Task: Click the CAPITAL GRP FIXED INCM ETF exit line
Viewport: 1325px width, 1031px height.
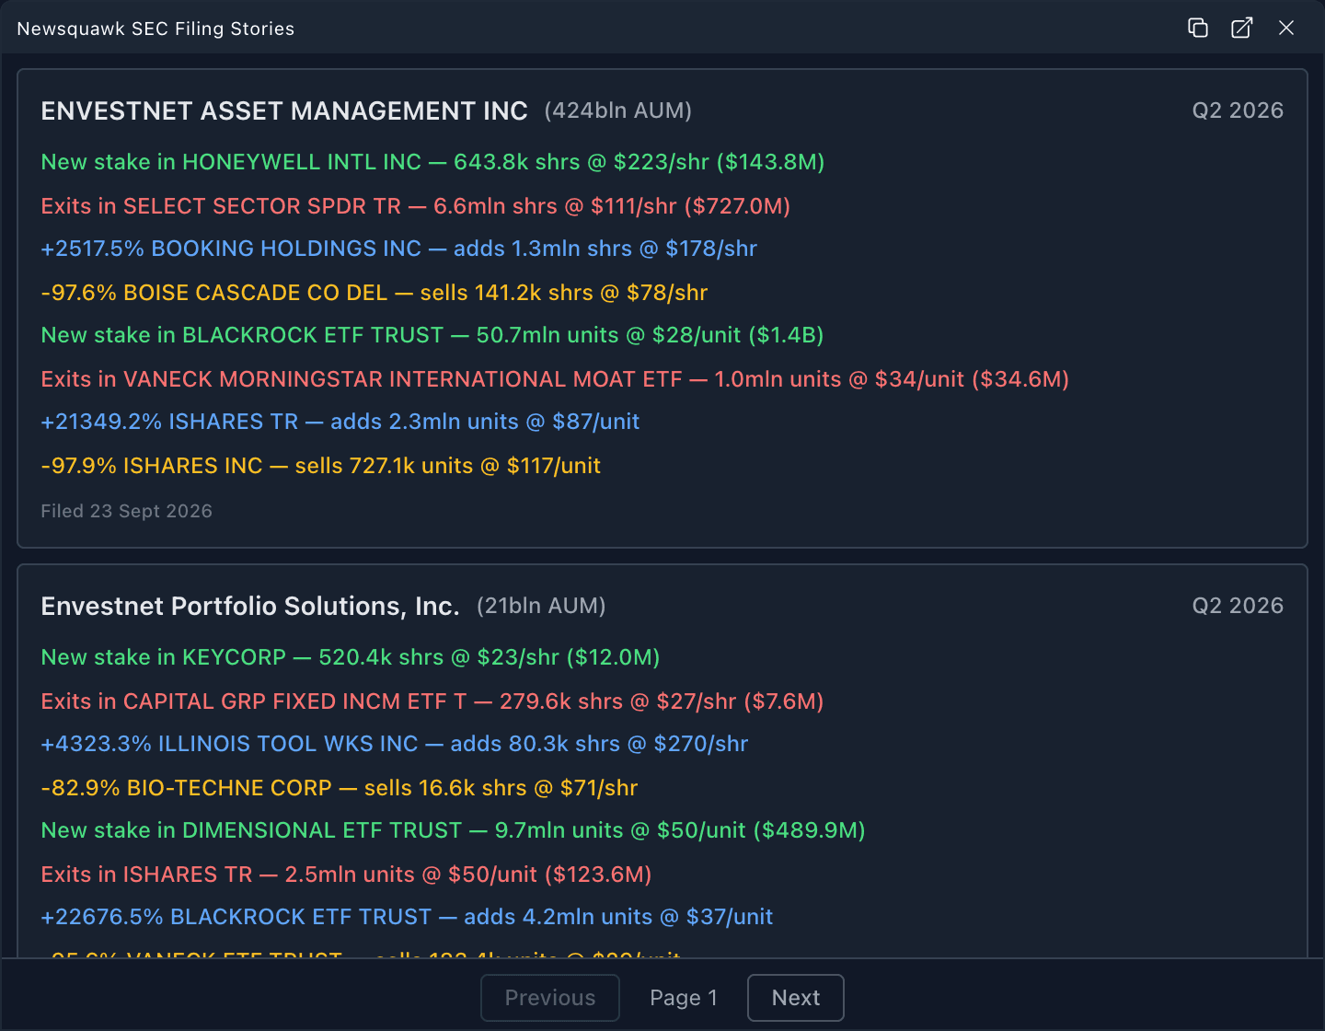Action: coord(432,701)
